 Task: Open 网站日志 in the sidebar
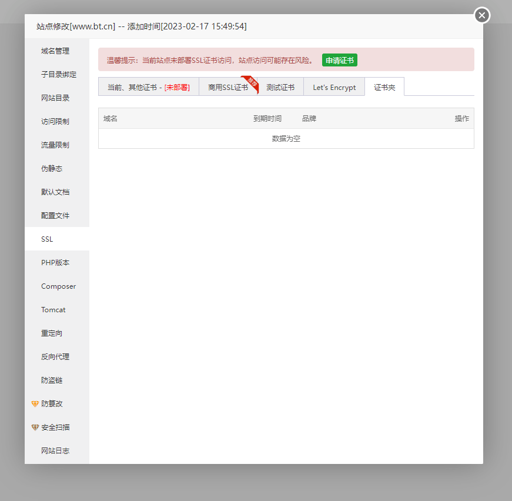click(55, 451)
